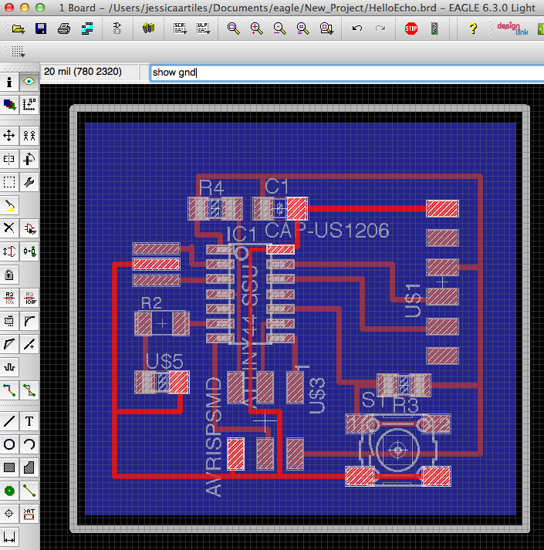Select the Delete X tool

click(9, 228)
